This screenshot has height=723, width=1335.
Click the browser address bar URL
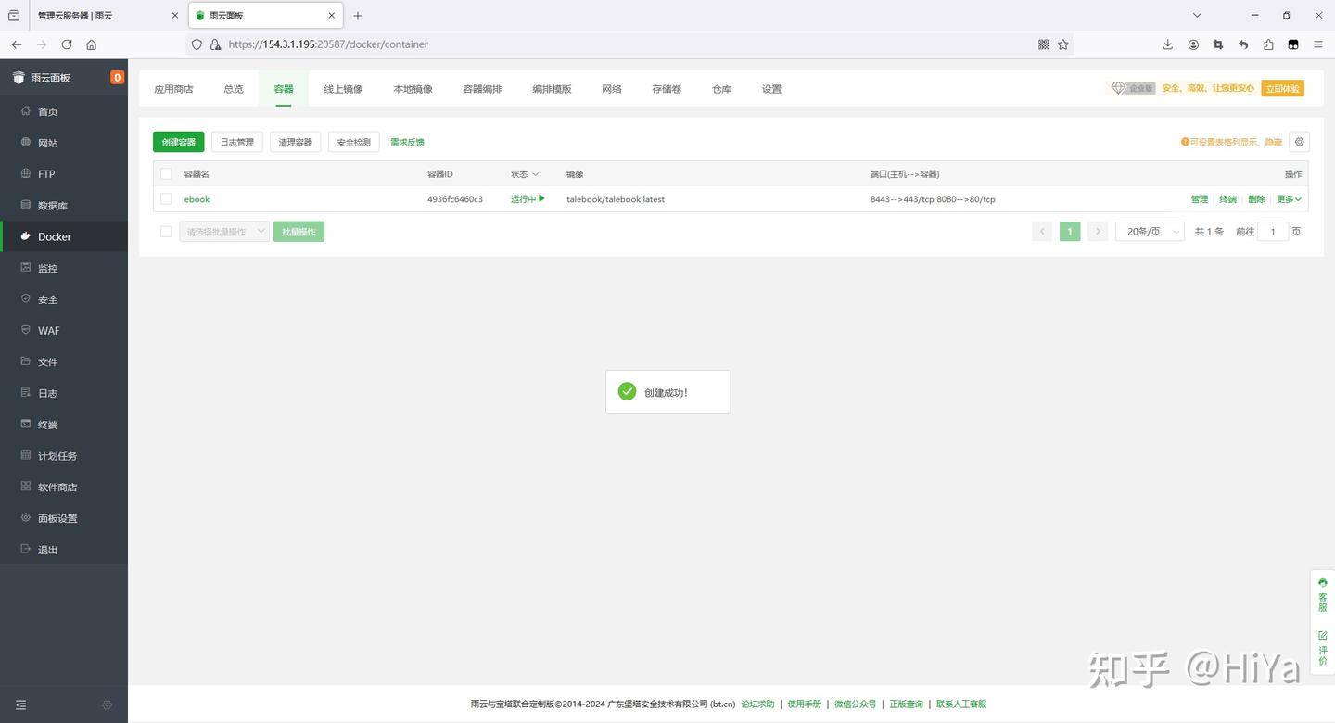click(x=328, y=44)
